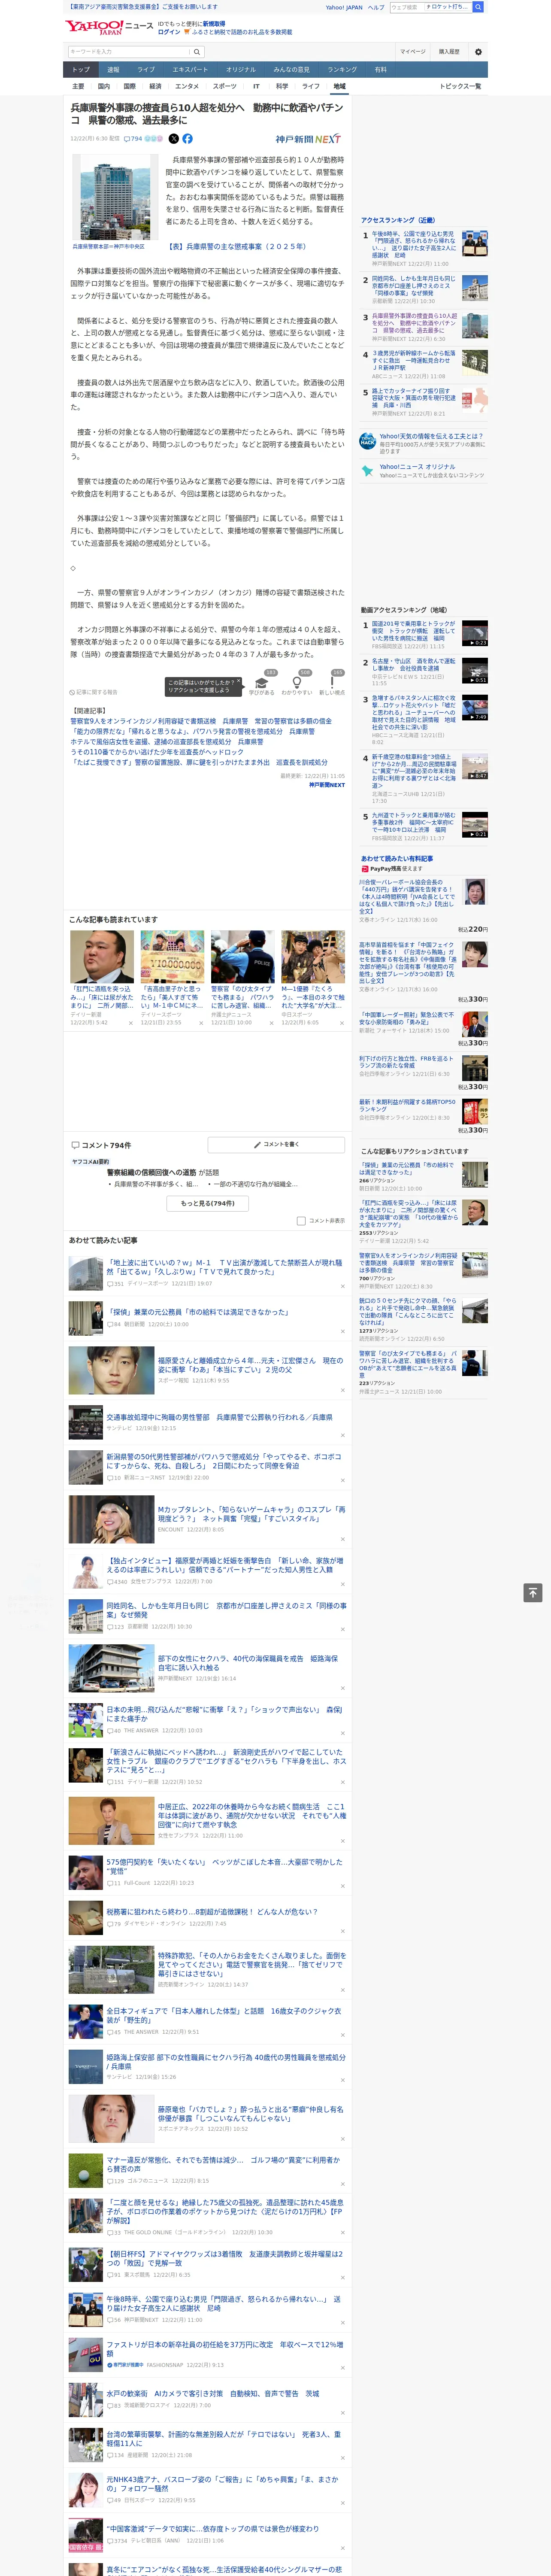Click the keyword search magnifier icon
The height and width of the screenshot is (2576, 551).
pos(196,52)
